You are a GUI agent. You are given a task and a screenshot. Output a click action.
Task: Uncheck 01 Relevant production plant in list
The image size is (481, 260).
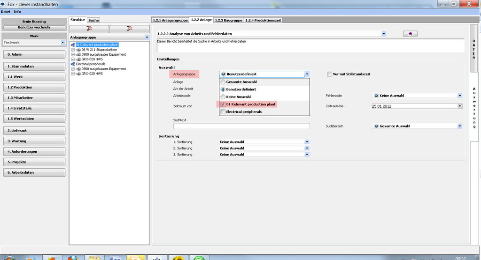(223, 104)
